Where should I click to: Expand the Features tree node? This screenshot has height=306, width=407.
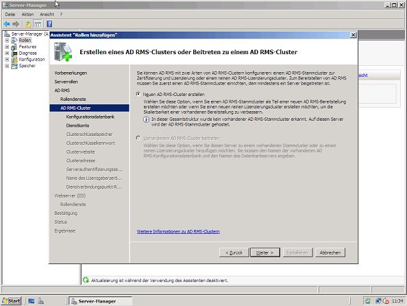[x=7, y=47]
